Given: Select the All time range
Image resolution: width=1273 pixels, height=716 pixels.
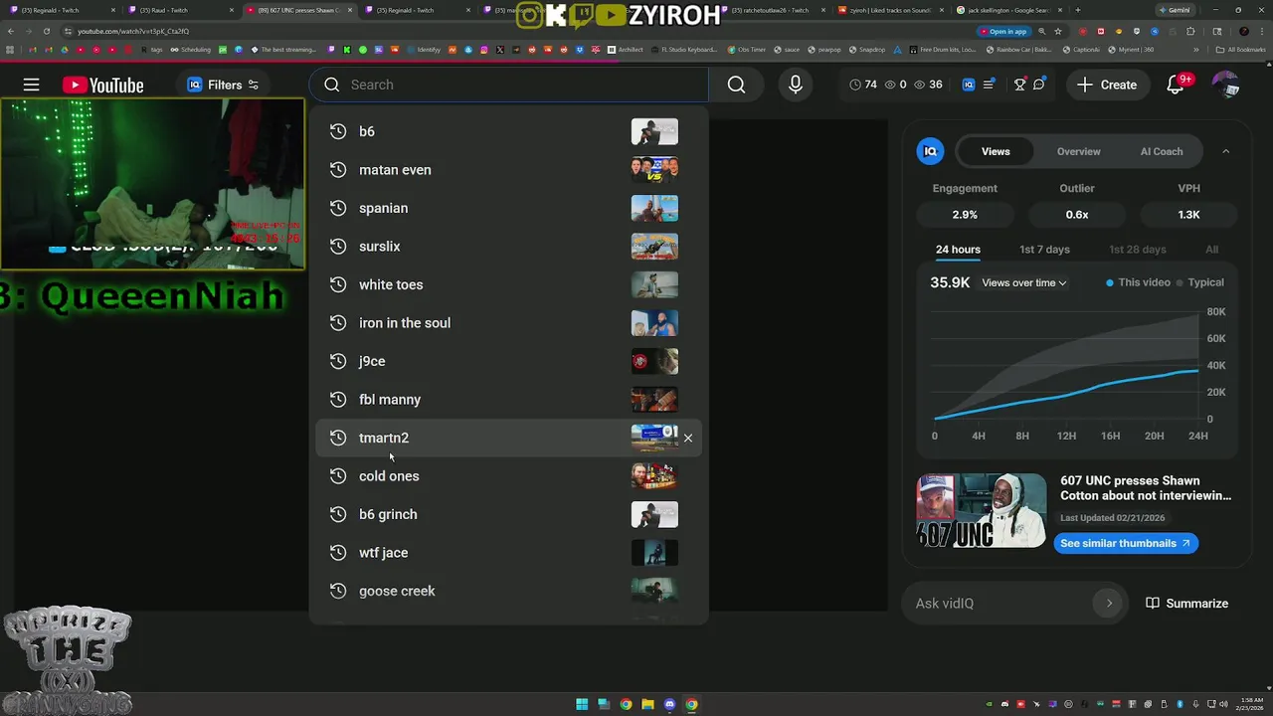Looking at the screenshot, I should tap(1211, 250).
